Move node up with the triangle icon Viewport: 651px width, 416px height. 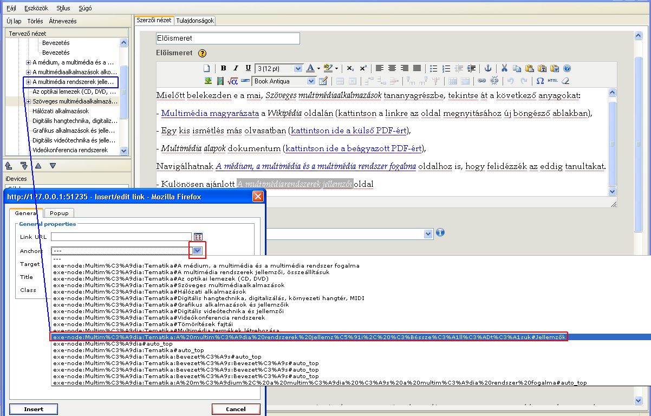pos(38,166)
